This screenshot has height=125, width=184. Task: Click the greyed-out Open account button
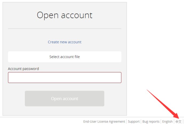click(65, 99)
